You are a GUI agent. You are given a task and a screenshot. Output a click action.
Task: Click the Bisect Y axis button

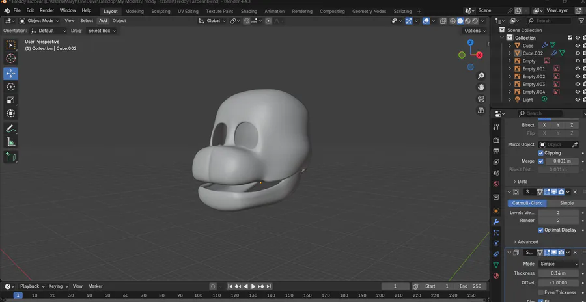(x=558, y=125)
